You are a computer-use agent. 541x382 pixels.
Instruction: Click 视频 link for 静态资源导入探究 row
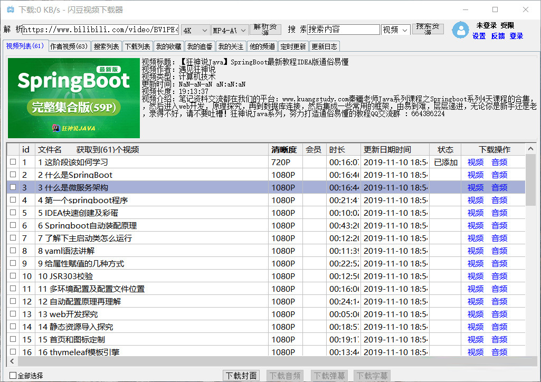pyautogui.click(x=476, y=327)
